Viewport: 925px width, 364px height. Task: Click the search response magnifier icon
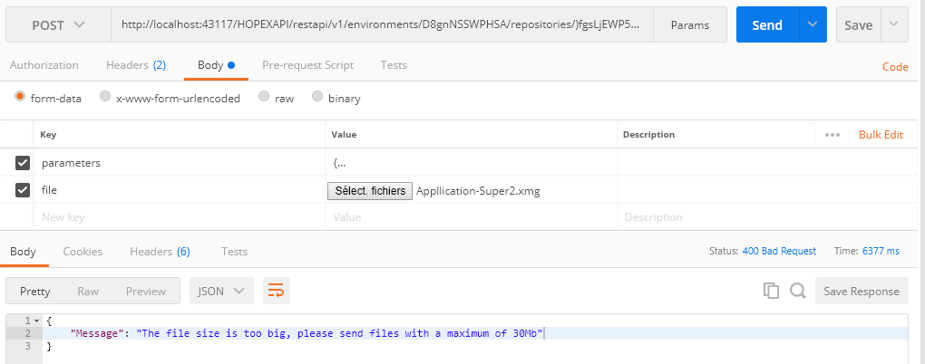tap(797, 291)
